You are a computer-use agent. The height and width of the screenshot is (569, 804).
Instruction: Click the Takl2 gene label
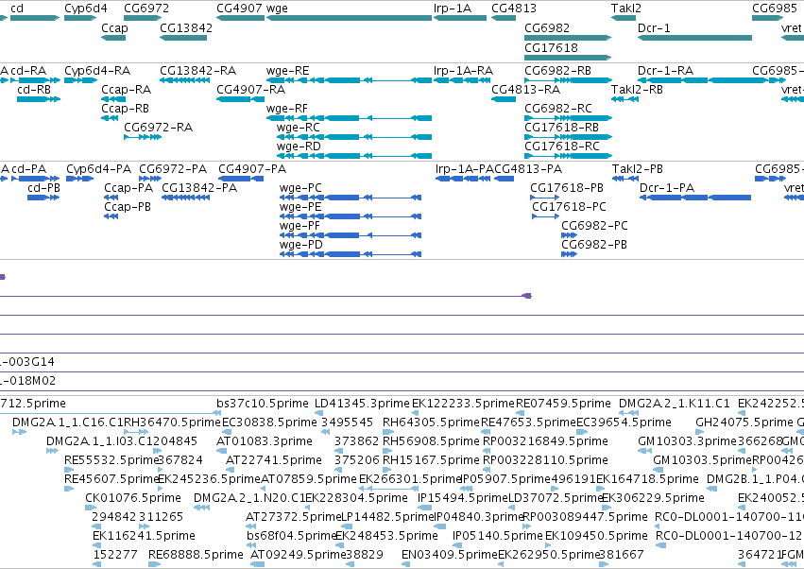pos(626,9)
